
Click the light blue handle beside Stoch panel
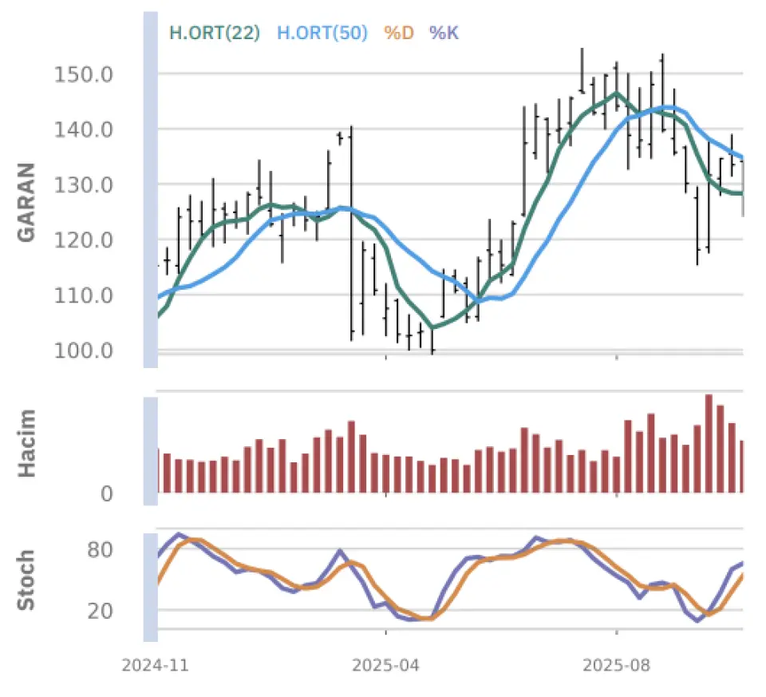[150, 587]
